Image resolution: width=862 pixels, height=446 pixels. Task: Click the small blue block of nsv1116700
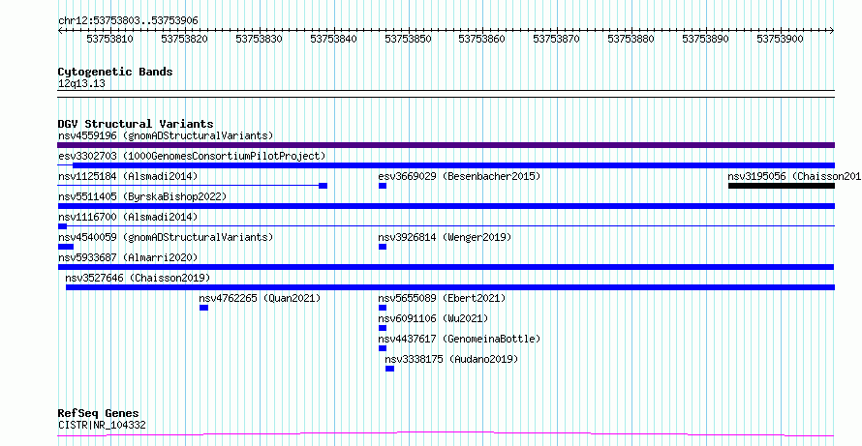tap(62, 226)
